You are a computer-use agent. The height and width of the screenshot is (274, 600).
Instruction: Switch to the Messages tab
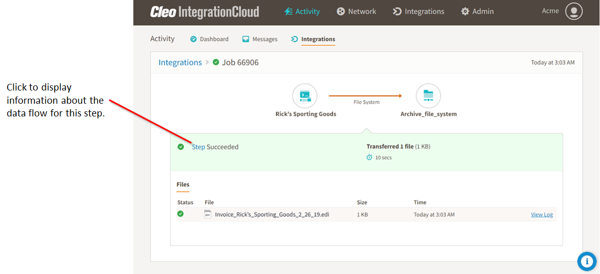point(260,39)
